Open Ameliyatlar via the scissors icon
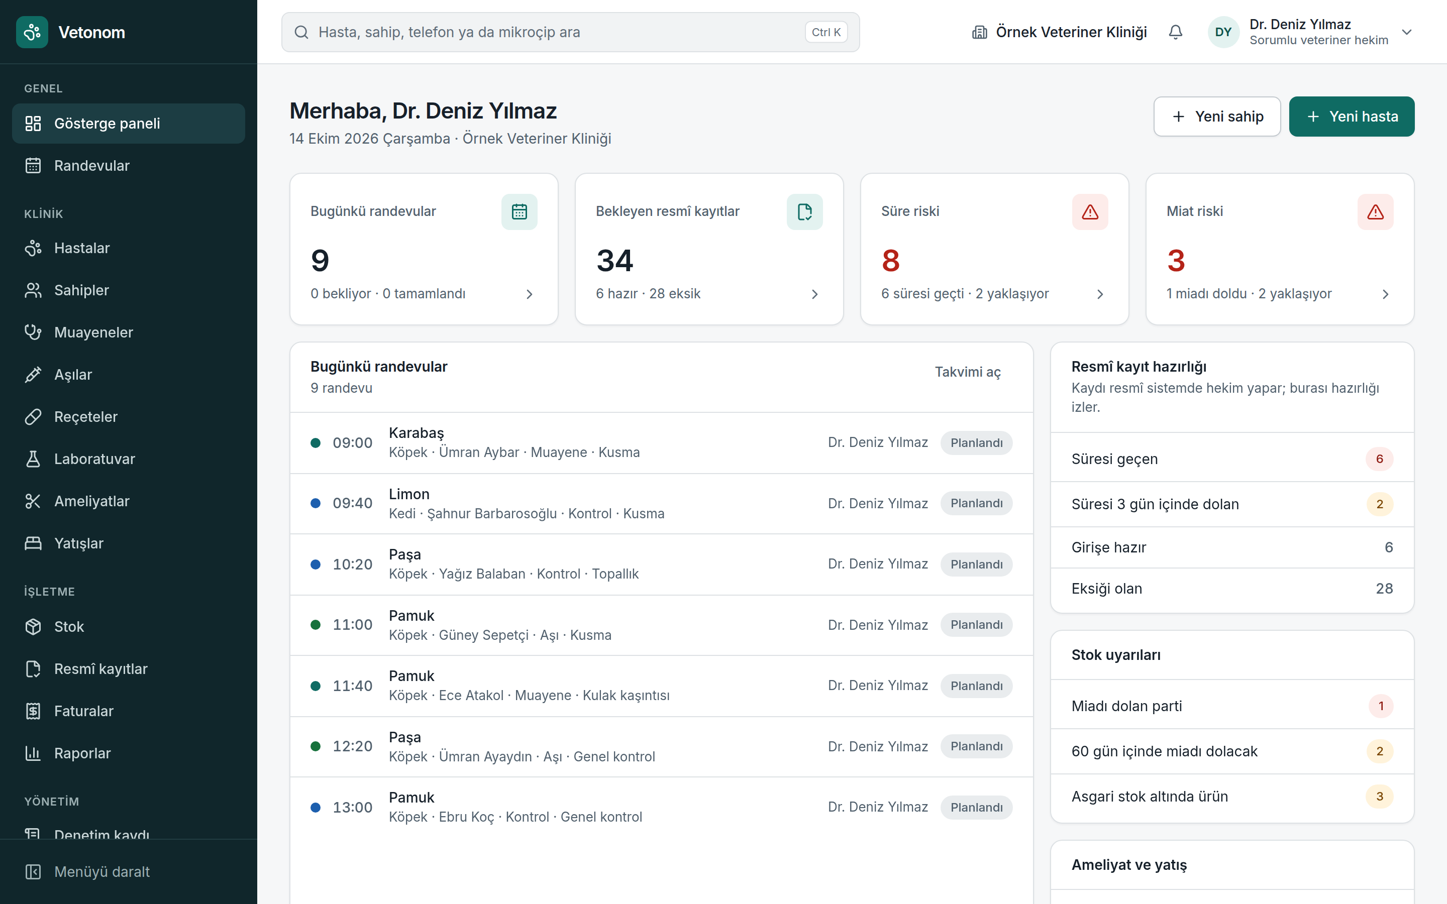1447x904 pixels. [33, 501]
